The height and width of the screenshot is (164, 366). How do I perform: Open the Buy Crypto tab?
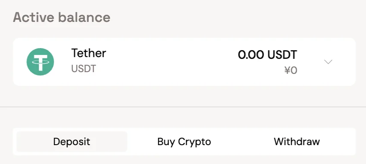coord(184,142)
